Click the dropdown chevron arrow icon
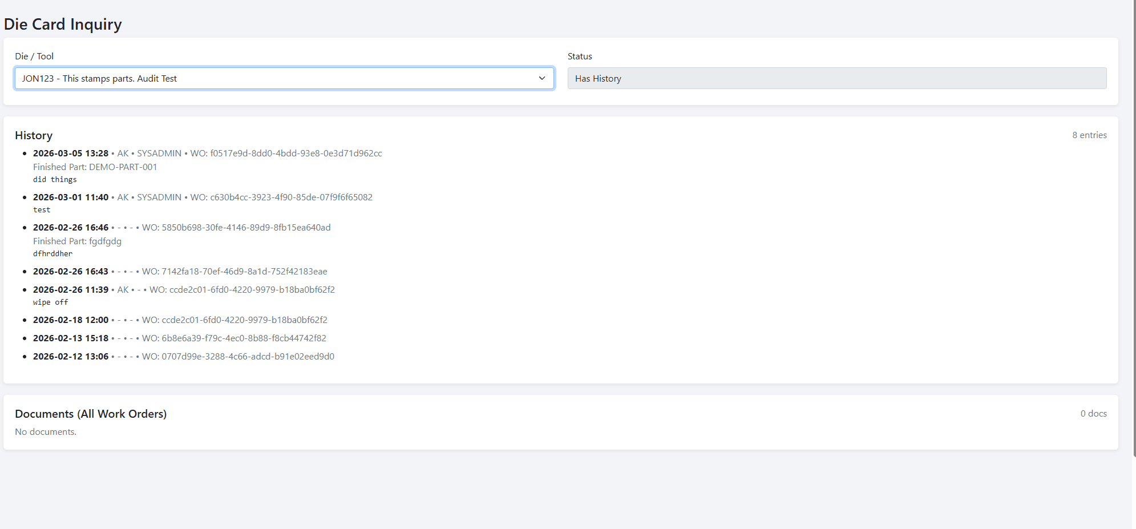 tap(541, 78)
